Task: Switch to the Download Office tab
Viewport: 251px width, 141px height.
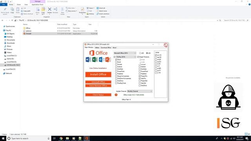Action: [x=106, y=48]
